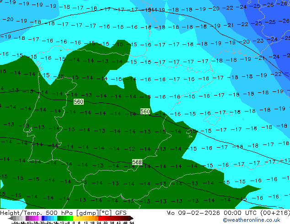
Task: Click the 560 contour label near the east coast
Action: point(145,112)
